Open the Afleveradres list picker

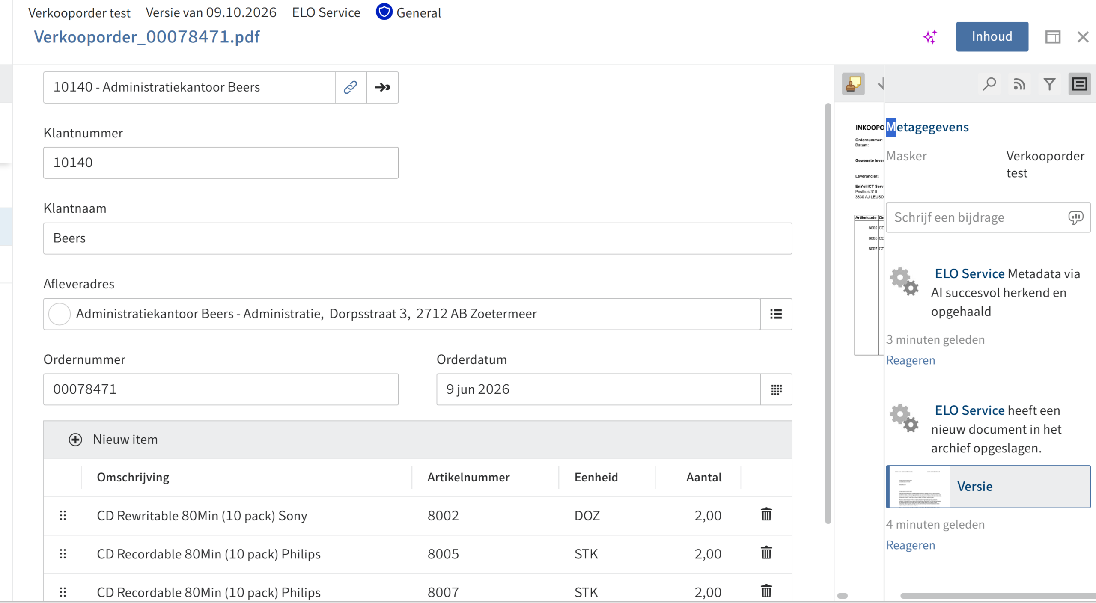[x=776, y=314]
